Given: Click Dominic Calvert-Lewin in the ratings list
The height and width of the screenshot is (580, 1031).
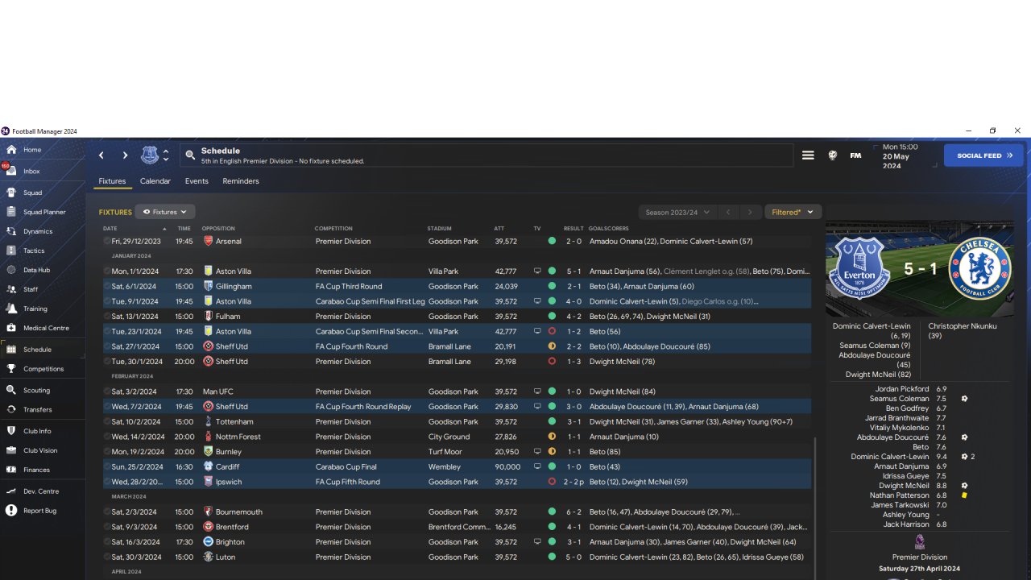Looking at the screenshot, I should tap(890, 457).
